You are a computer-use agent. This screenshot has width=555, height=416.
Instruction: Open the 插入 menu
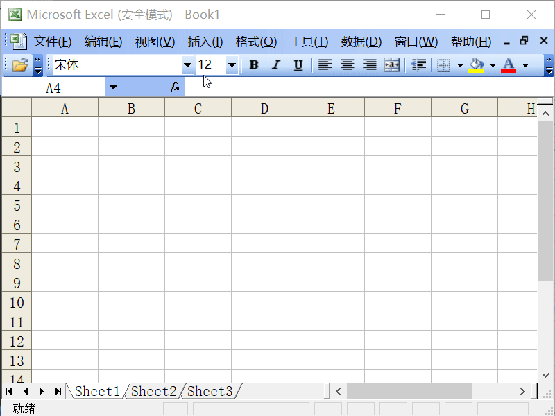coord(205,41)
